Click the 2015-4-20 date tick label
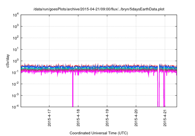This screenshot has width=195, height=136. pyautogui.click(x=136, y=118)
